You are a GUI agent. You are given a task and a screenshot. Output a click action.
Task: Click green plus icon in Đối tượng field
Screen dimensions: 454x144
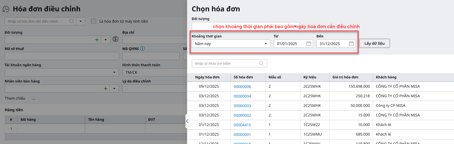pyautogui.click(x=97, y=39)
